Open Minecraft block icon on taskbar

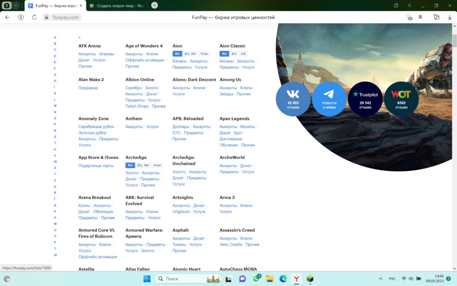point(310,279)
